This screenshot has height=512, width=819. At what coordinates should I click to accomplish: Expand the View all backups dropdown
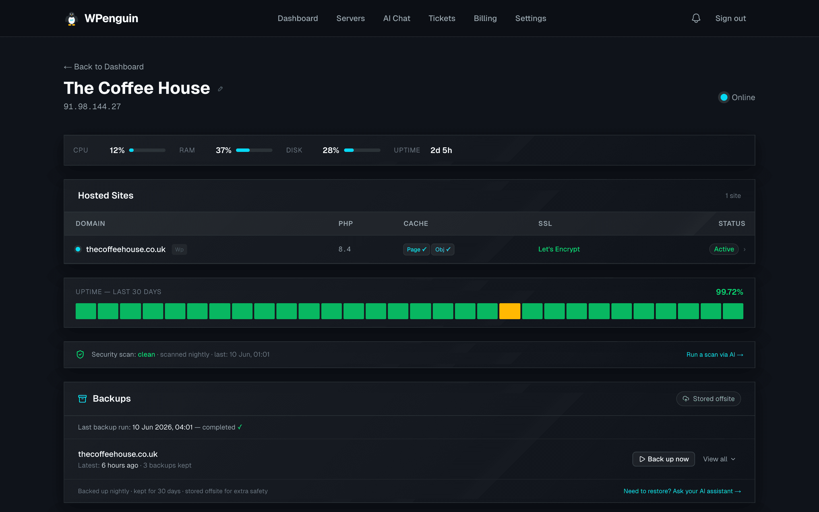(x=719, y=459)
